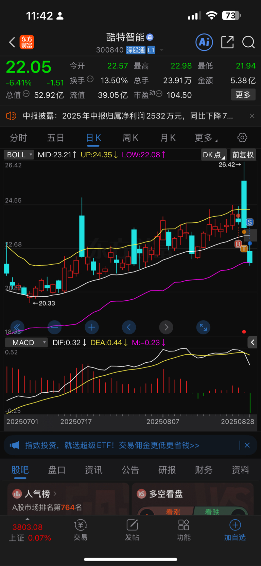This screenshot has width=261, height=566.
Task: Open the MACD indicator dropdown
Action: coord(26,343)
